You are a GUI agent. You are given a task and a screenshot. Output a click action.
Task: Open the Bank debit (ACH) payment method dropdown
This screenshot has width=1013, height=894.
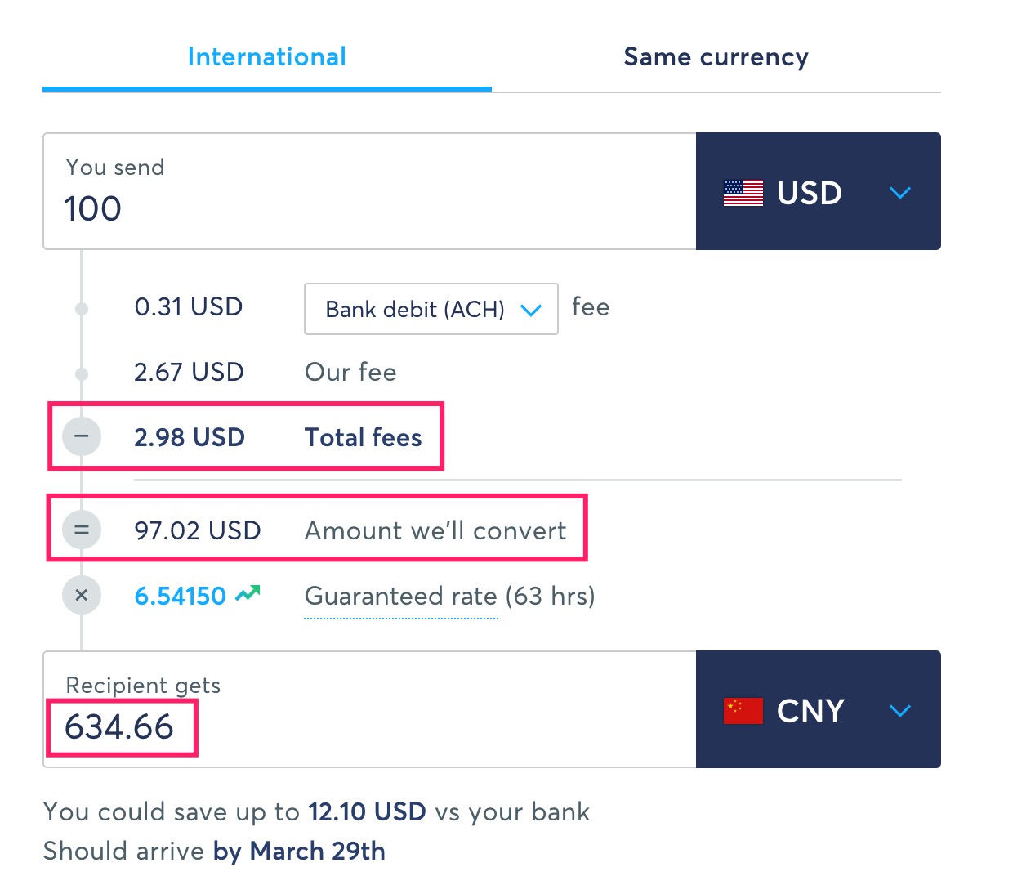coord(431,309)
